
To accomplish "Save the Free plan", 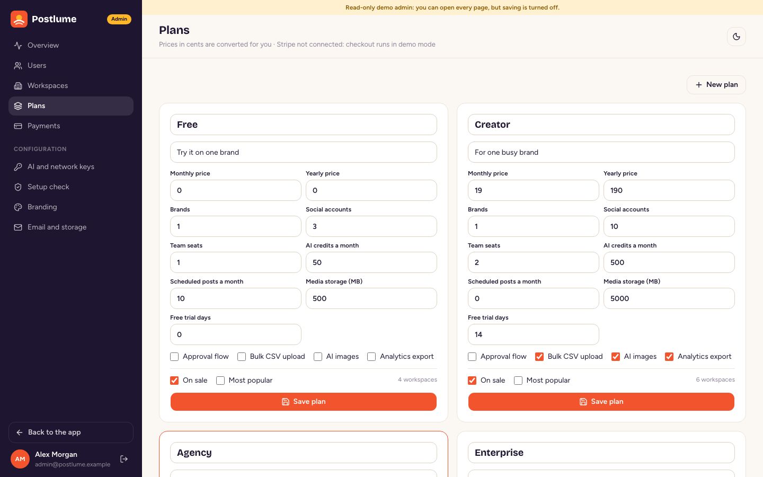I will pos(304,402).
